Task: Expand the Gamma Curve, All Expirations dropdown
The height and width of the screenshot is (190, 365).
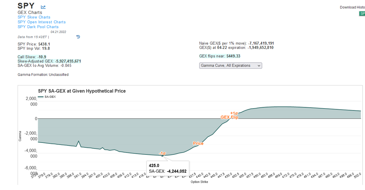Action: pos(231,66)
